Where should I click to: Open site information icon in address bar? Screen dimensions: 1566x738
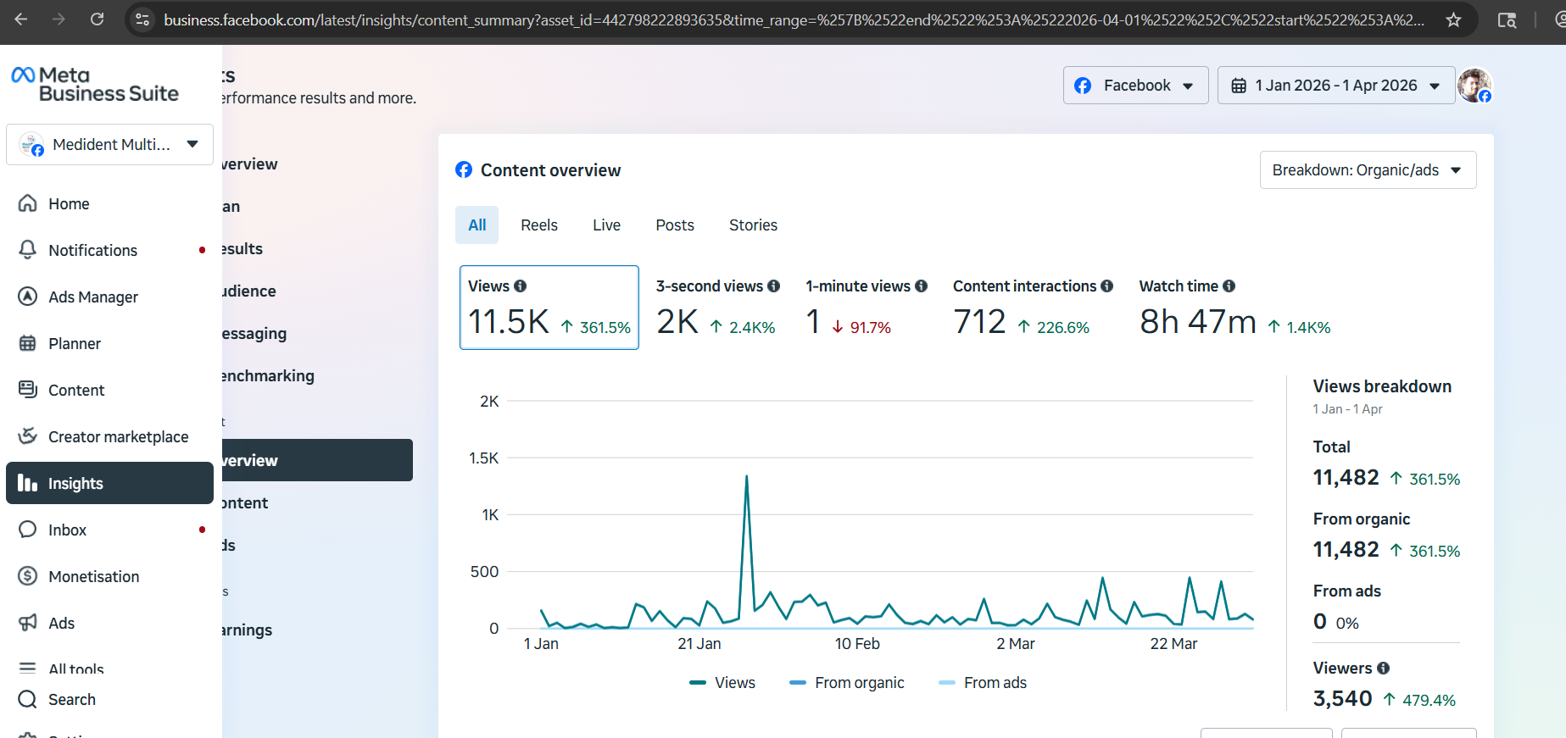[x=142, y=19]
